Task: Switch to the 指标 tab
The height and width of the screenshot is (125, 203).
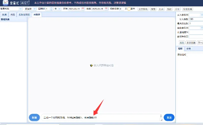Action: click(x=180, y=49)
